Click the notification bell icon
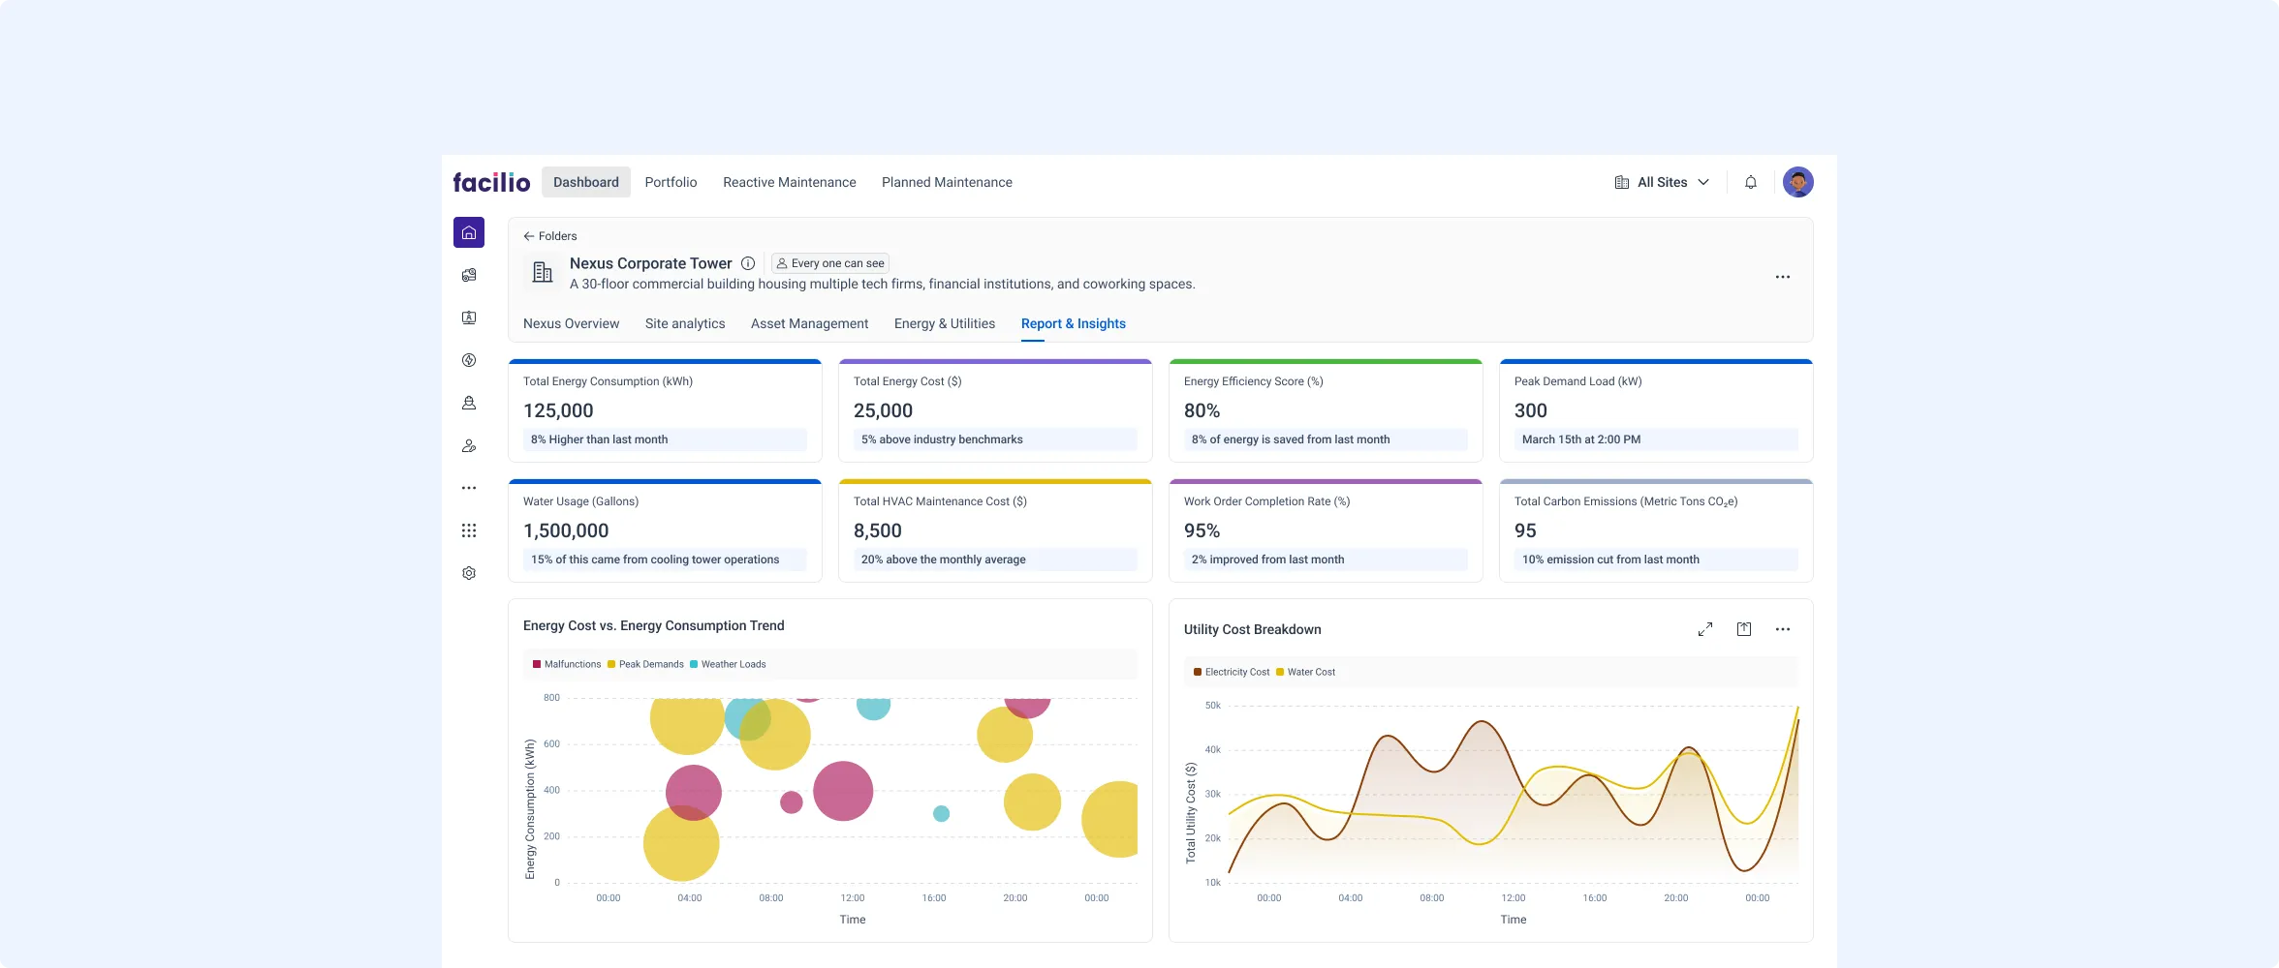 [x=1750, y=181]
